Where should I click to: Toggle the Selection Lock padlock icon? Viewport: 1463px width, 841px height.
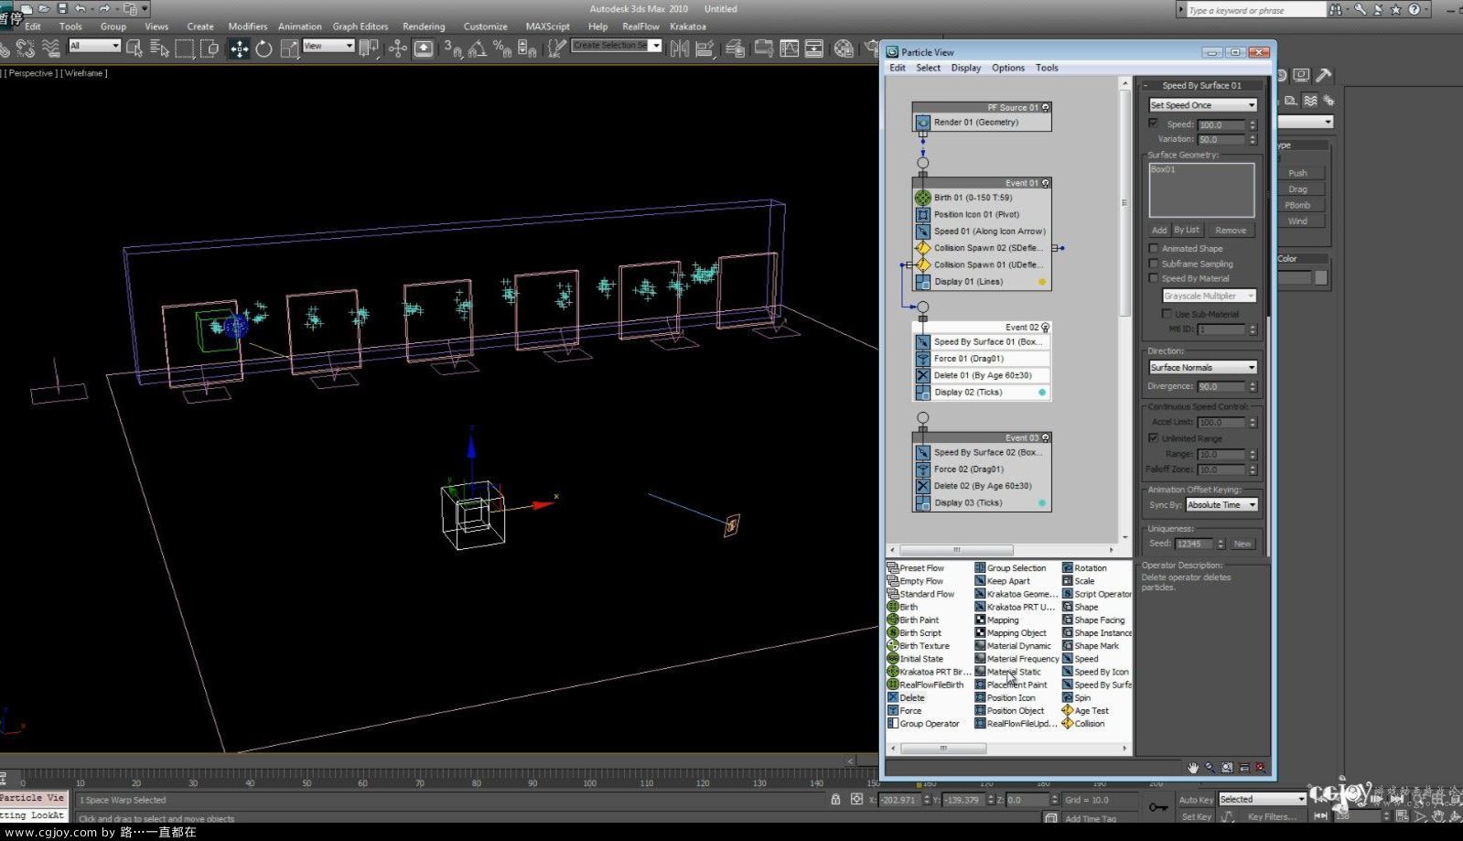tap(835, 799)
